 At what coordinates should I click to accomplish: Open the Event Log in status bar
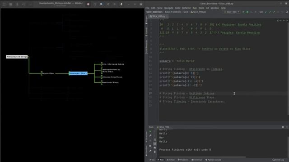click(278, 160)
